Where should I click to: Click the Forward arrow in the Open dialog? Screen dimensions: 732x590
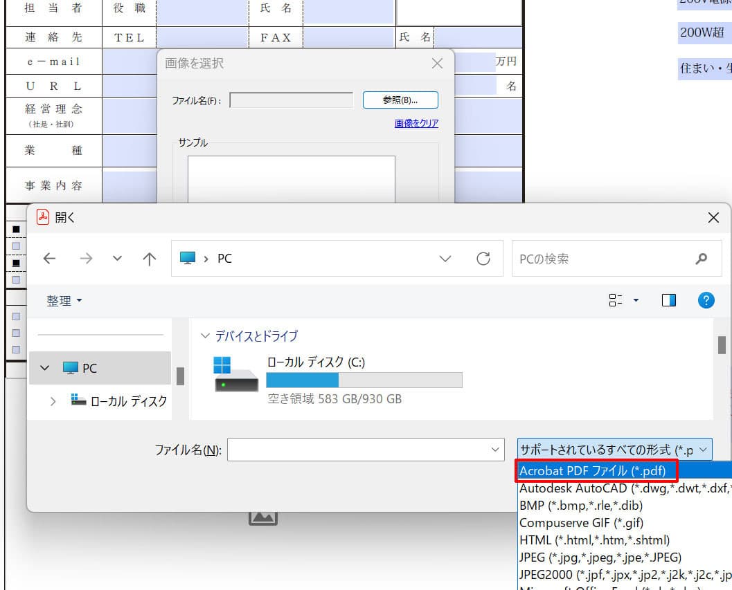point(85,259)
